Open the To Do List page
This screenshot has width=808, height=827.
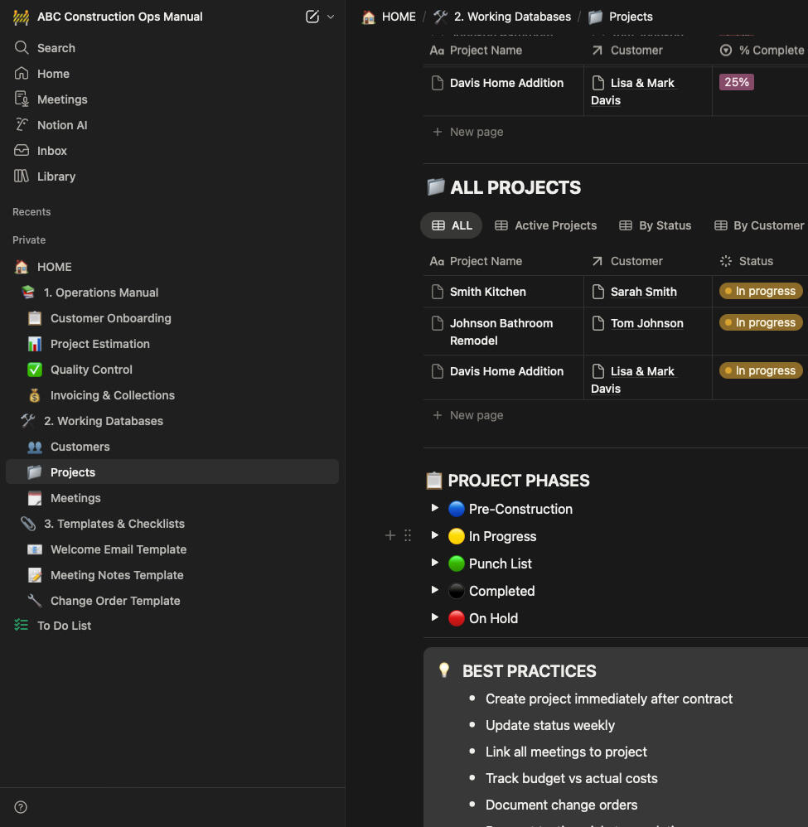pos(64,626)
